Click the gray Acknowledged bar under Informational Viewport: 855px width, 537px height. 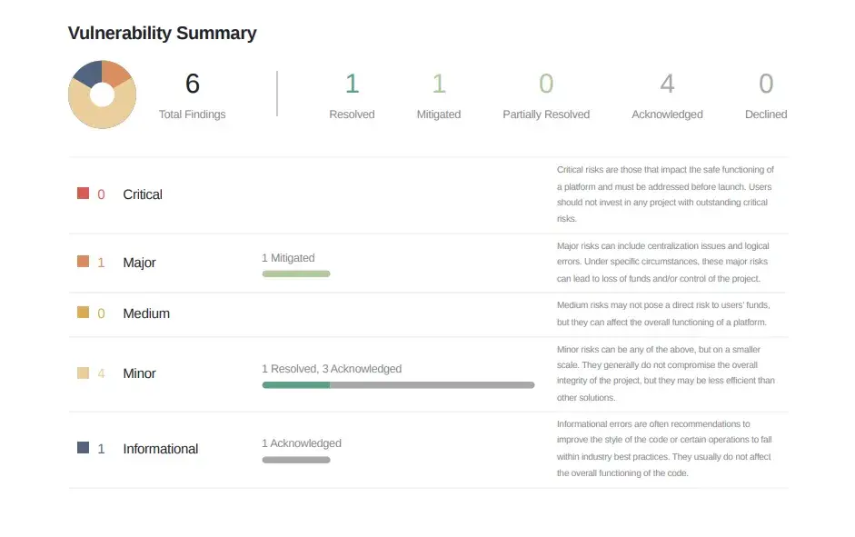point(296,460)
